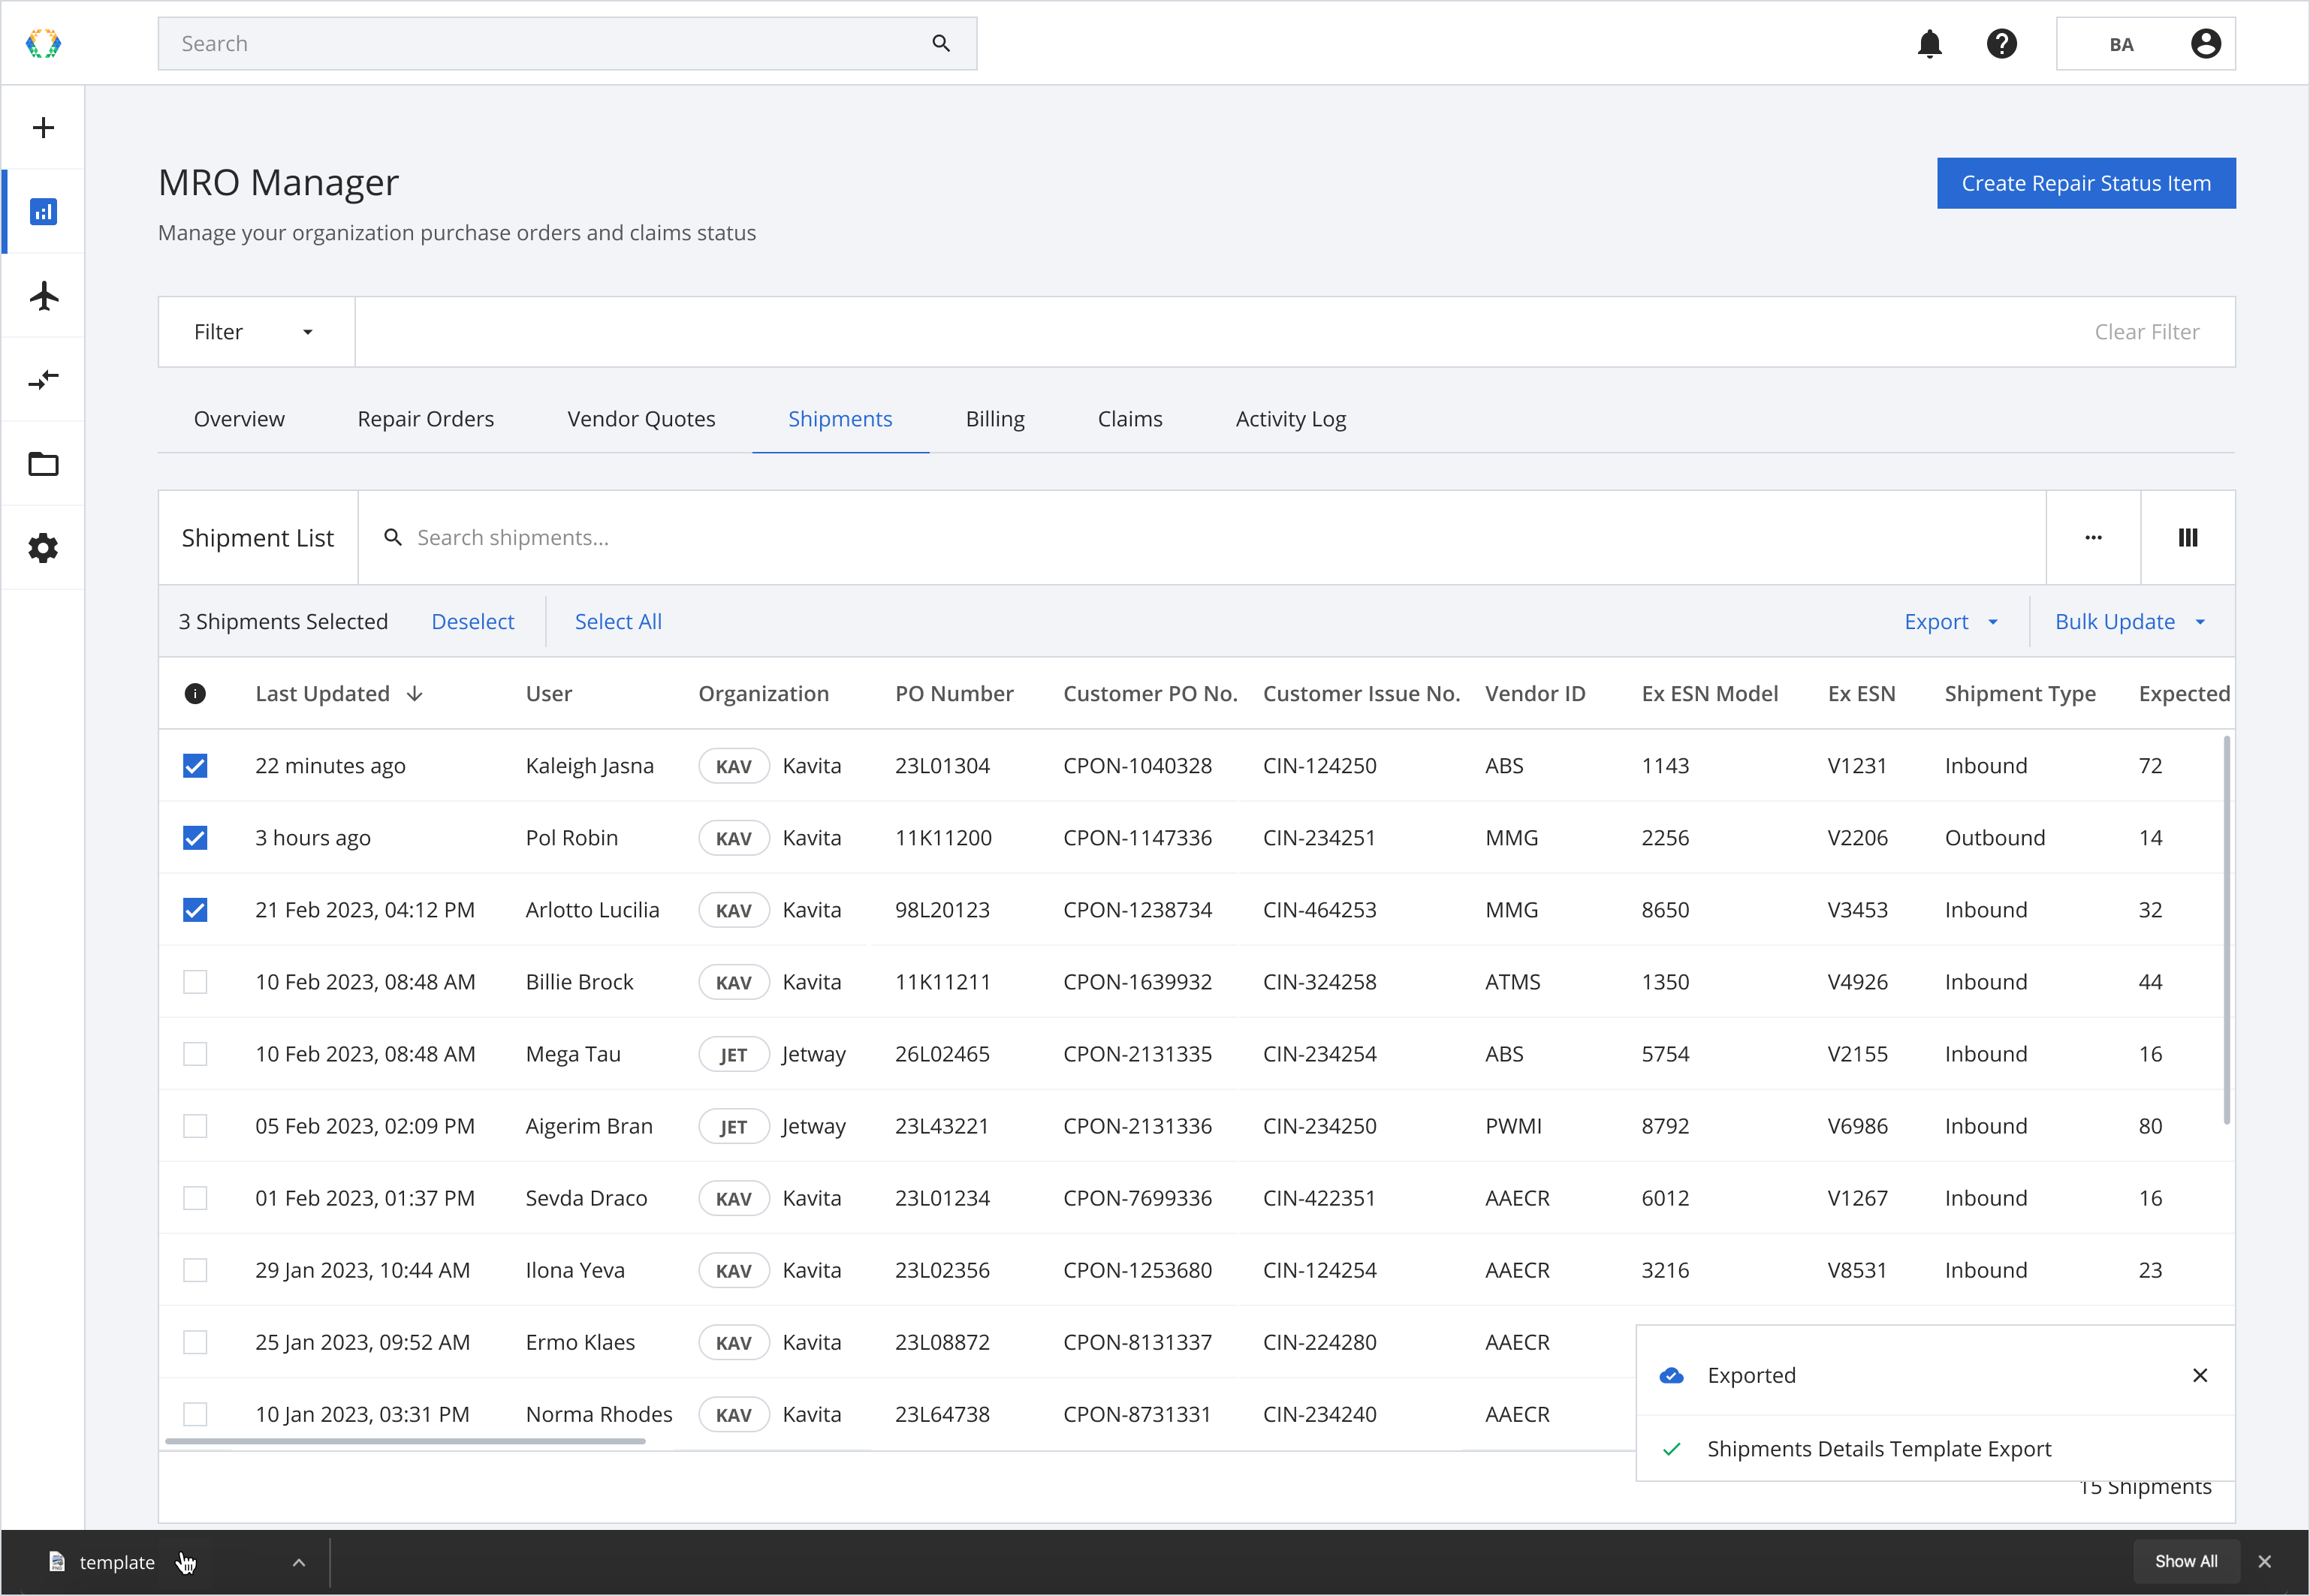Check the Sevda Draco shipment row

pos(195,1198)
